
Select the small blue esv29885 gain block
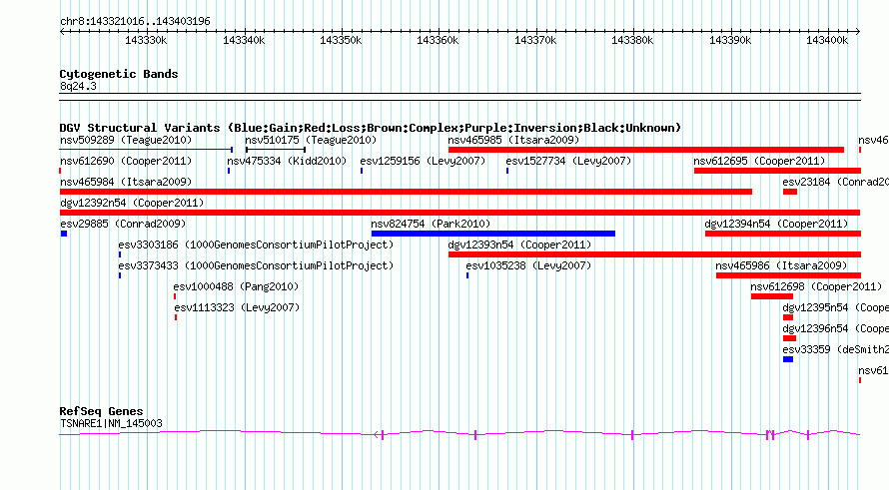[64, 234]
